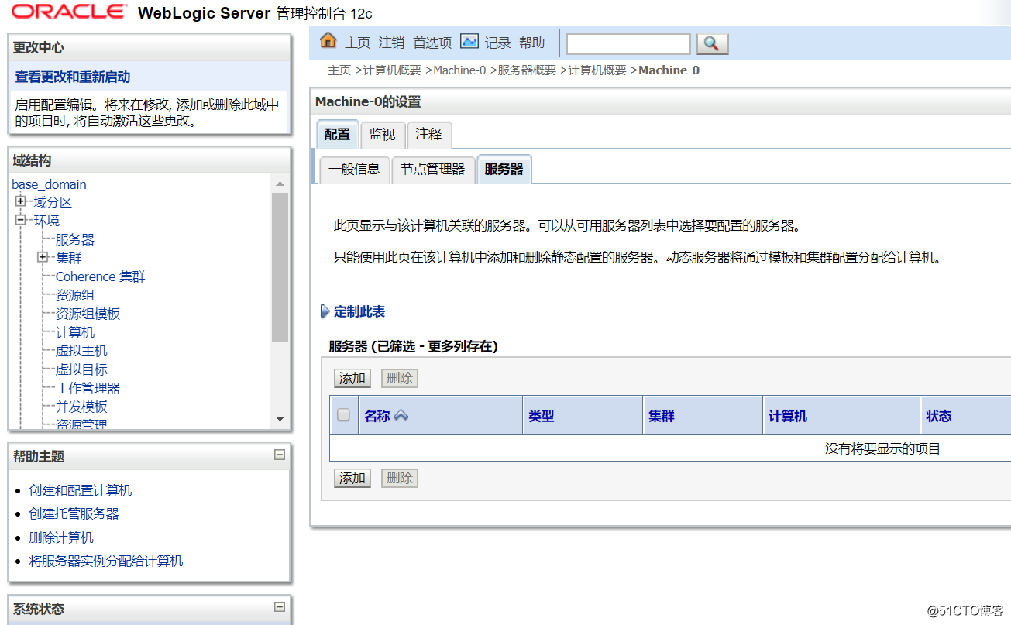
Task: Click the domain tree scrollbar thumb
Action: pos(280,267)
